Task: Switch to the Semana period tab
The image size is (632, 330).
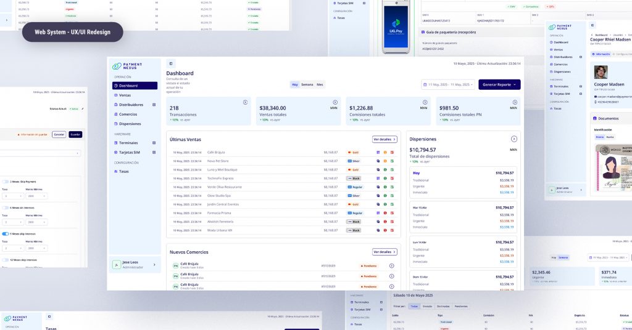Action: (x=307, y=84)
